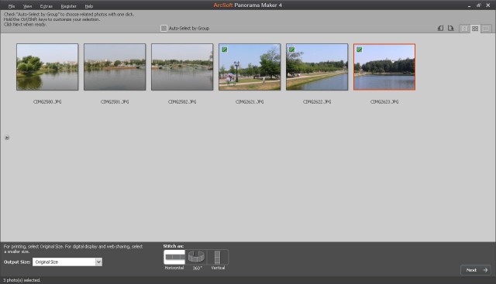The image size is (496, 284).
Task: Switch to small thumbnail view
Action: coord(464,29)
